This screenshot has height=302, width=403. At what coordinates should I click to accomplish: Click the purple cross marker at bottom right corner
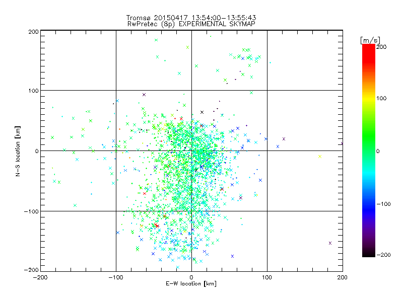click(x=330, y=243)
